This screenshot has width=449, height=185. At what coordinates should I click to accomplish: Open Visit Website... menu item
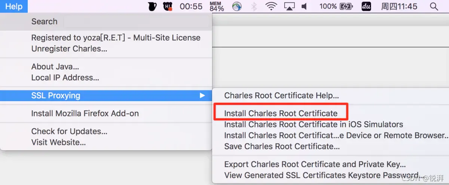pos(58,142)
